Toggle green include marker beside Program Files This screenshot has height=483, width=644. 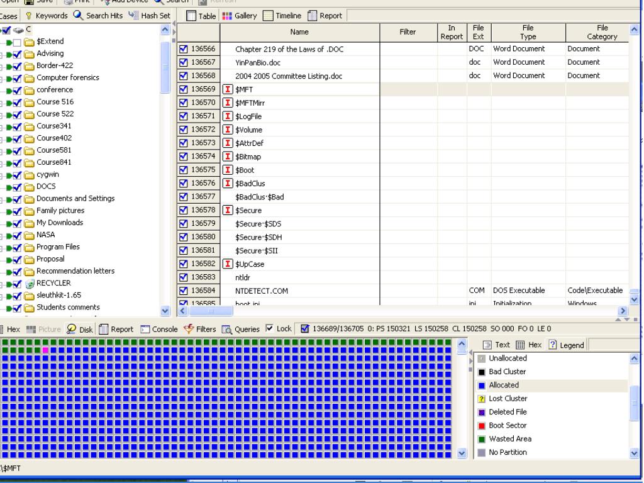point(9,248)
